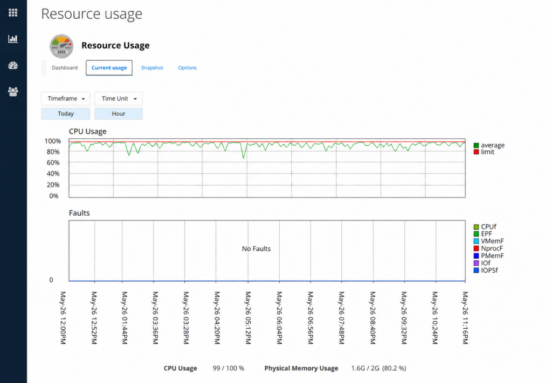Expand the Time Unit dropdown
Screen dimensions: 552x383
click(119, 99)
